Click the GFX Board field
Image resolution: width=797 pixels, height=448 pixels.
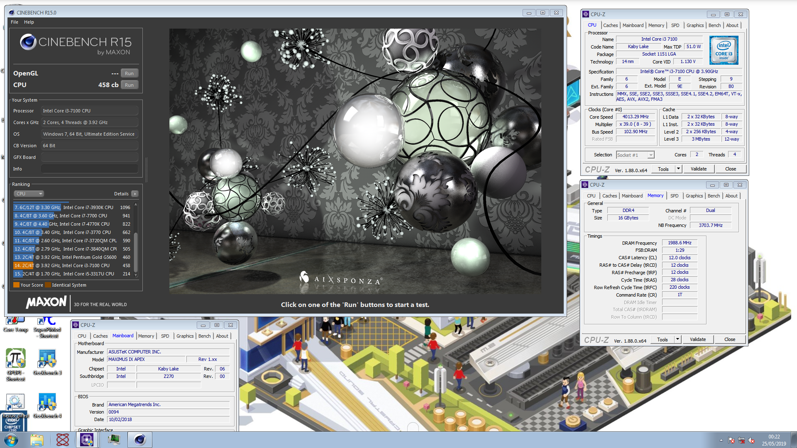90,157
